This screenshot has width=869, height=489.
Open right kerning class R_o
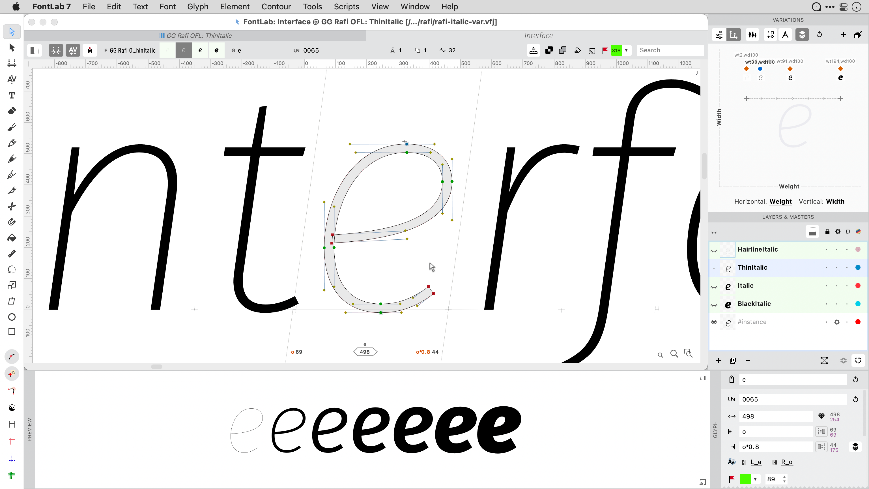[787, 462]
